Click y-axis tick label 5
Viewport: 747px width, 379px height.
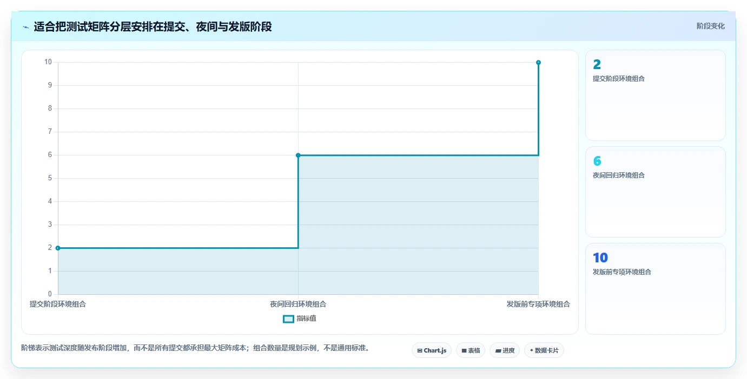point(50,178)
